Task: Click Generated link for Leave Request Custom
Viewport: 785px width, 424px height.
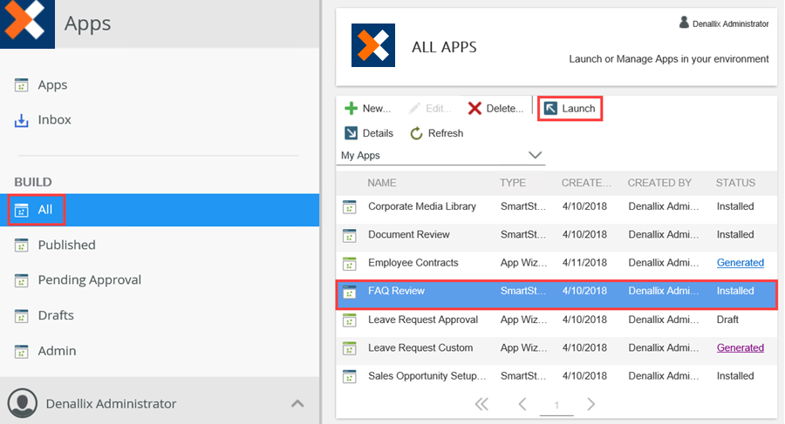Action: (x=740, y=348)
